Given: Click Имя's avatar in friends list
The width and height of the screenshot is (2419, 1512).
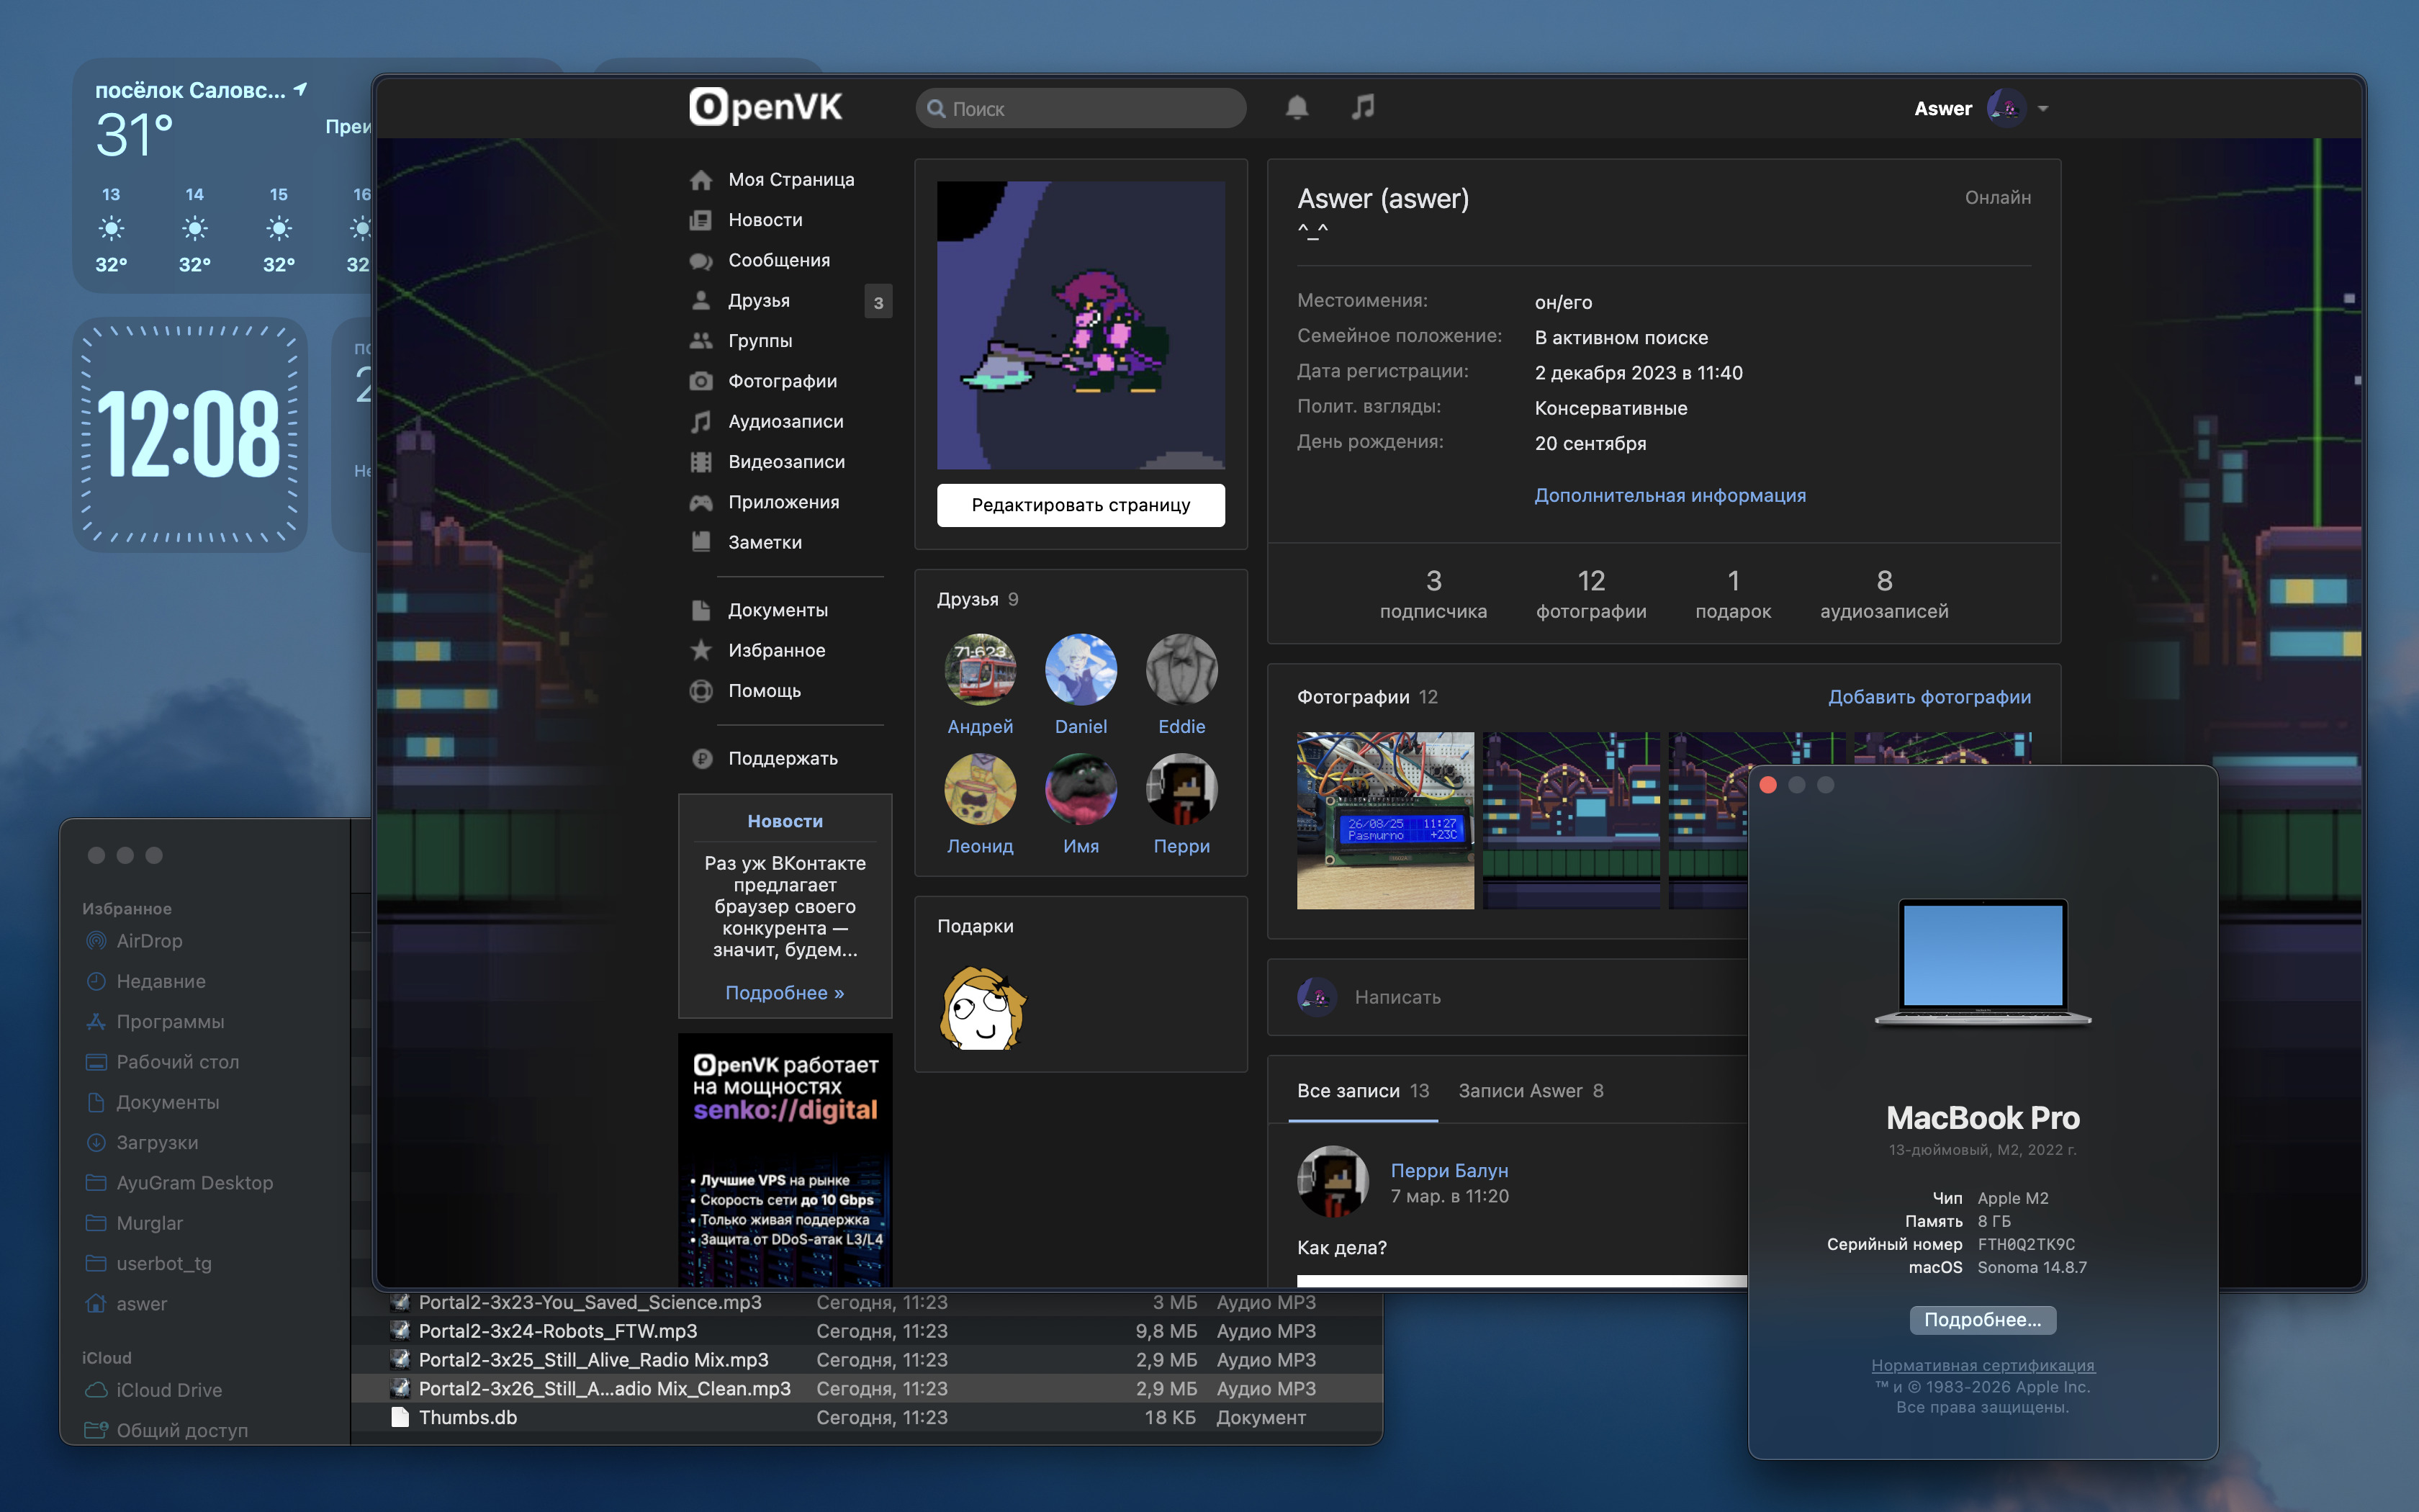Looking at the screenshot, I should (x=1081, y=789).
